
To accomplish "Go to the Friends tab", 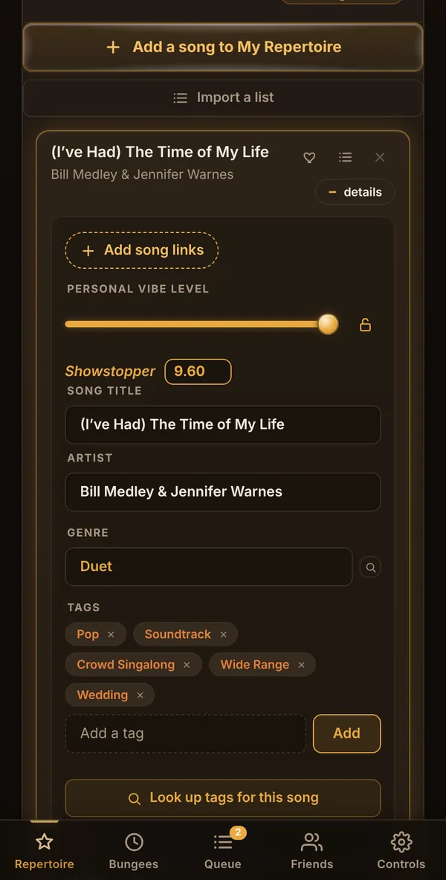I will (312, 851).
